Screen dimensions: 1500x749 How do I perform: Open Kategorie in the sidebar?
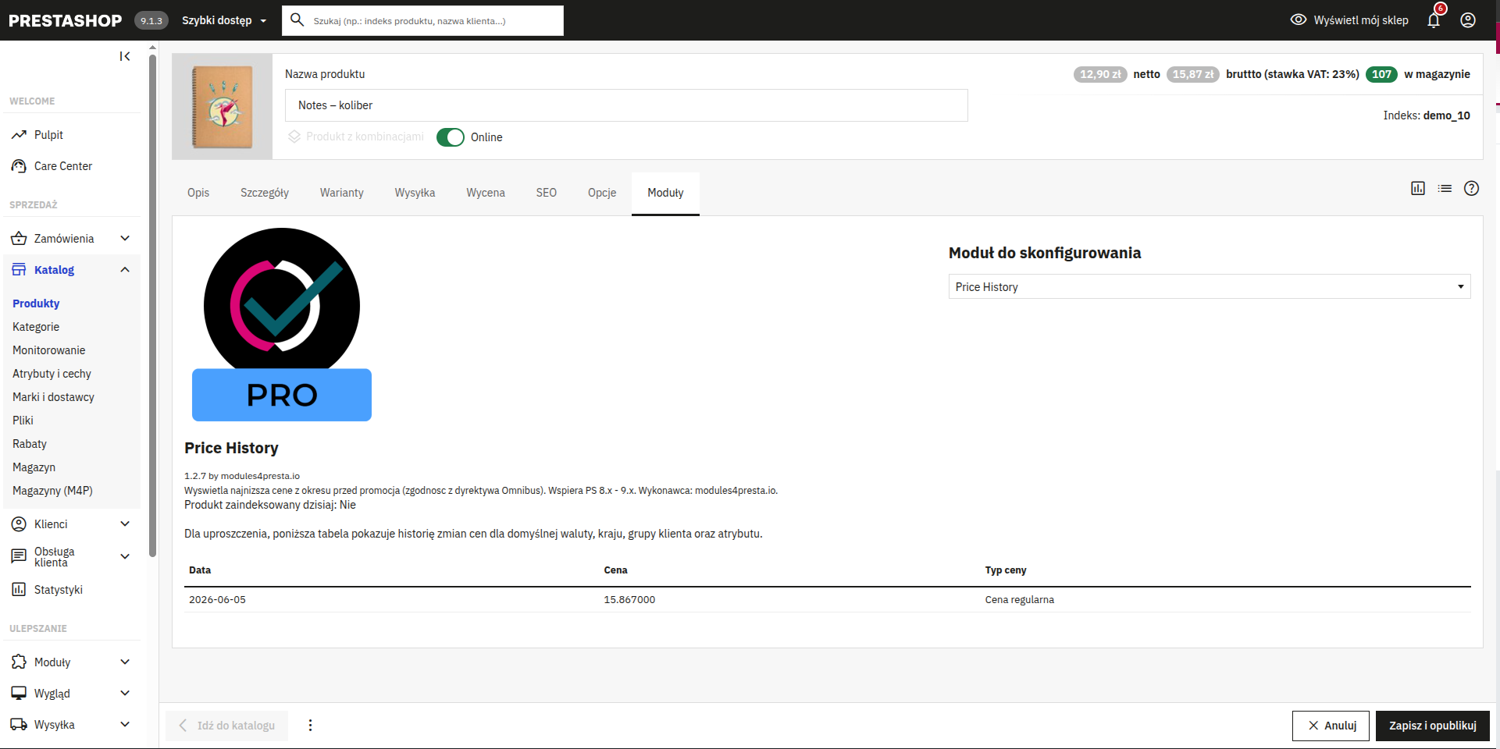click(x=36, y=327)
